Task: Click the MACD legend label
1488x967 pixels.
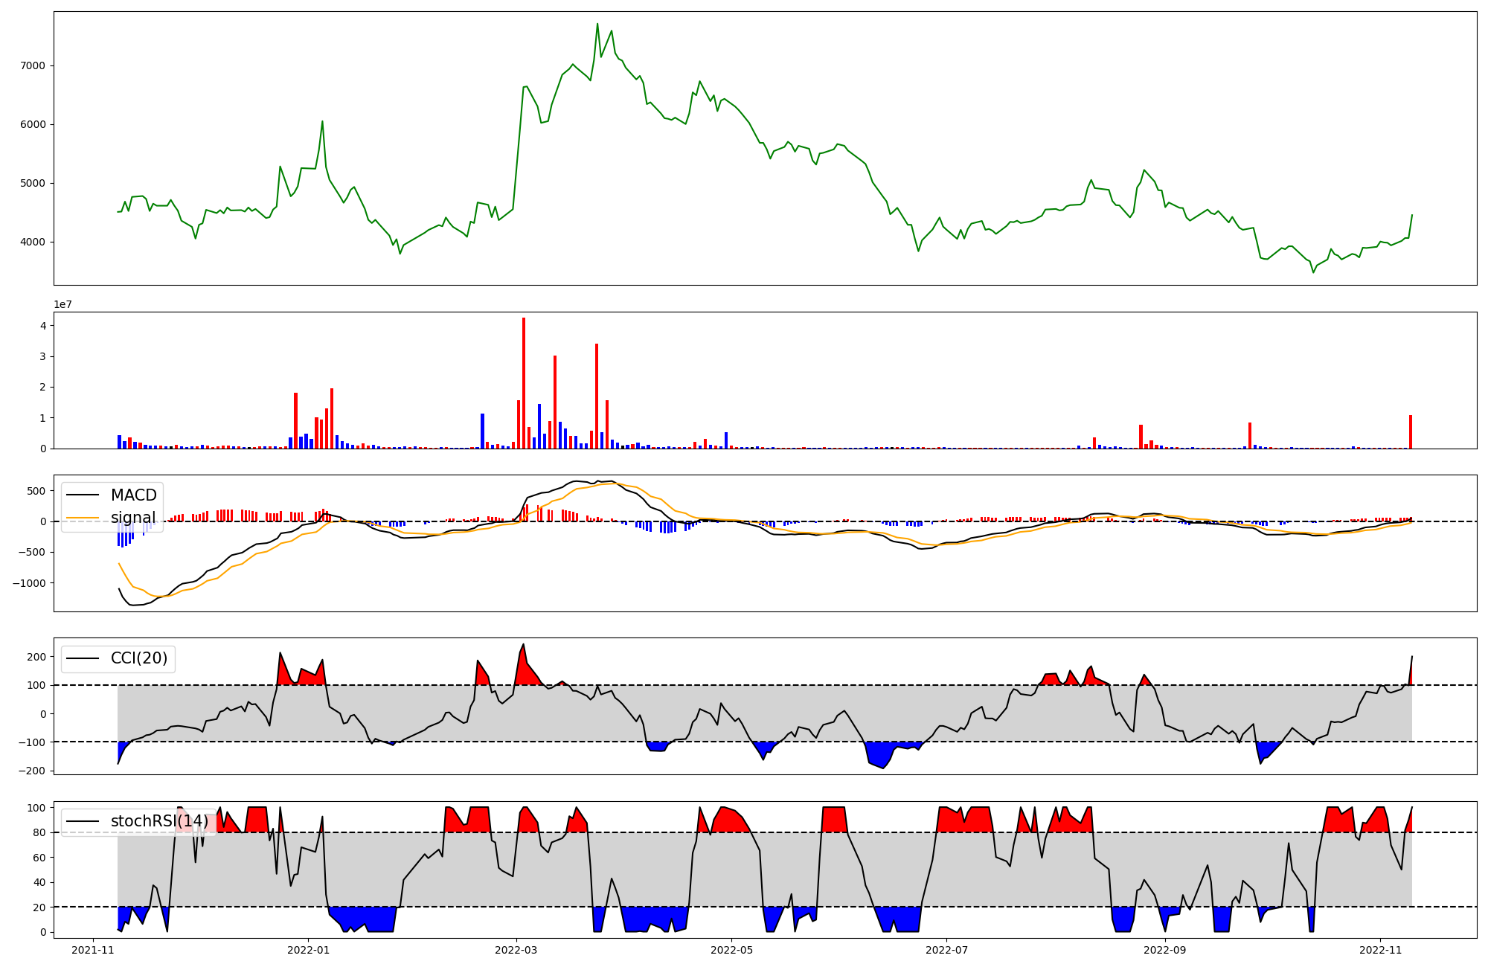Action: pyautogui.click(x=133, y=495)
